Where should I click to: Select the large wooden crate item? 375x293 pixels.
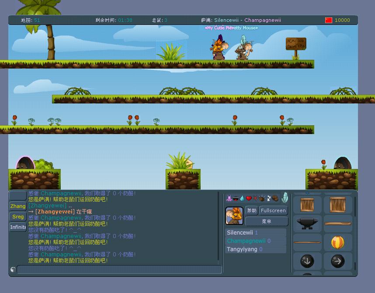[338, 204]
